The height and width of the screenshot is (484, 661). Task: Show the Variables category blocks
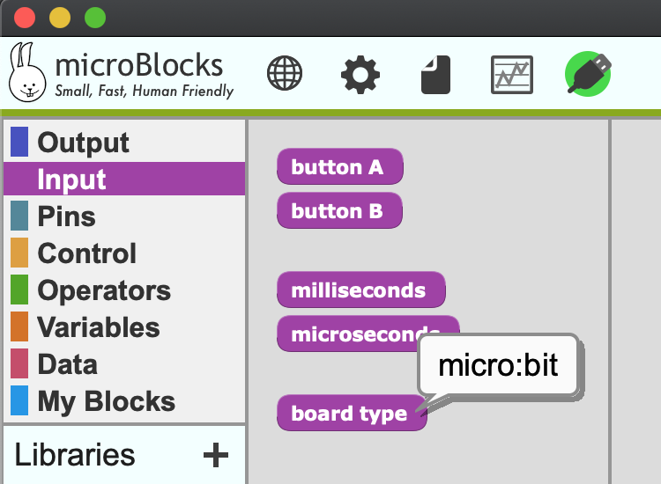[98, 327]
